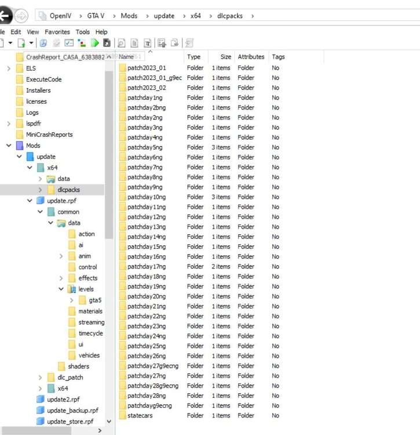This screenshot has width=420, height=435.
Task: Expand the anim folder in tree
Action: pyautogui.click(x=61, y=256)
